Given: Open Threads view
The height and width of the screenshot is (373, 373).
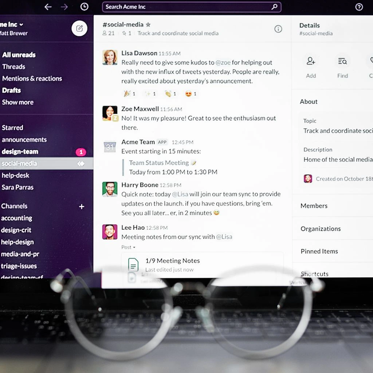Looking at the screenshot, I should click(x=13, y=67).
